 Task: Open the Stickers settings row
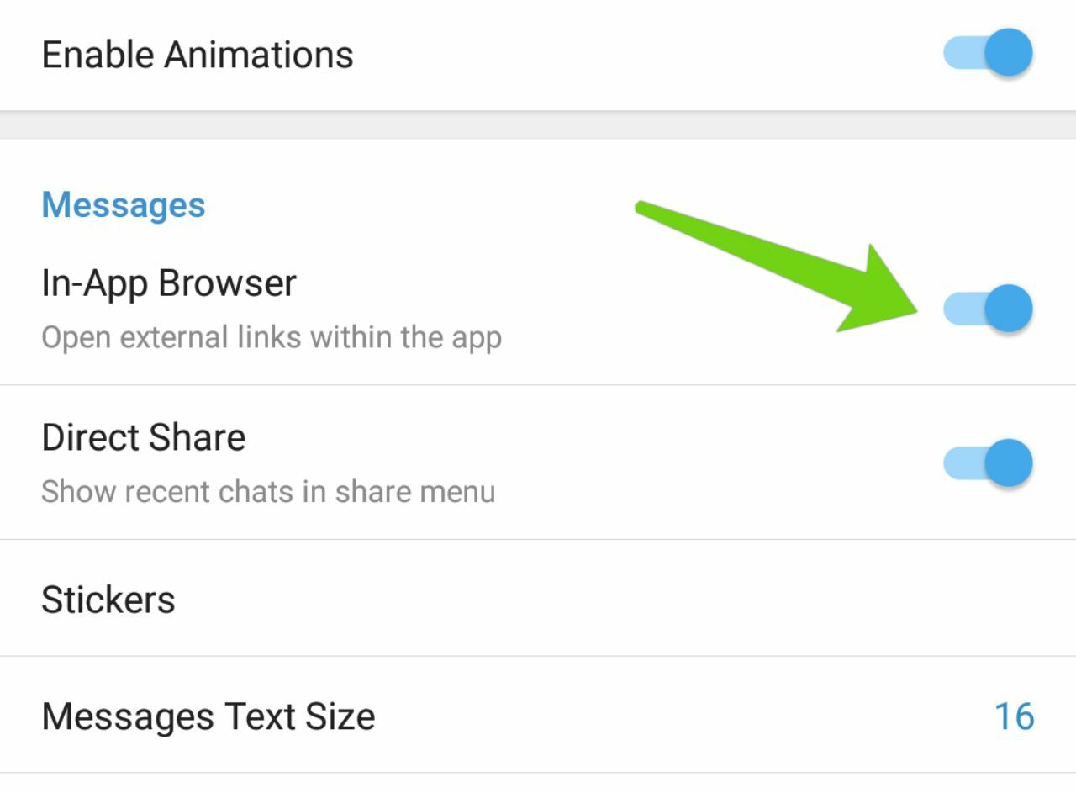[538, 599]
